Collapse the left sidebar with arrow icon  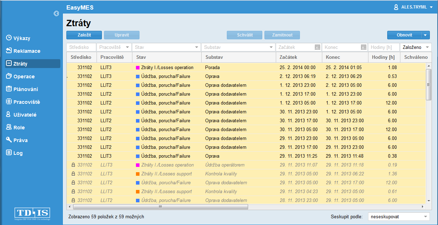tap(56, 13)
